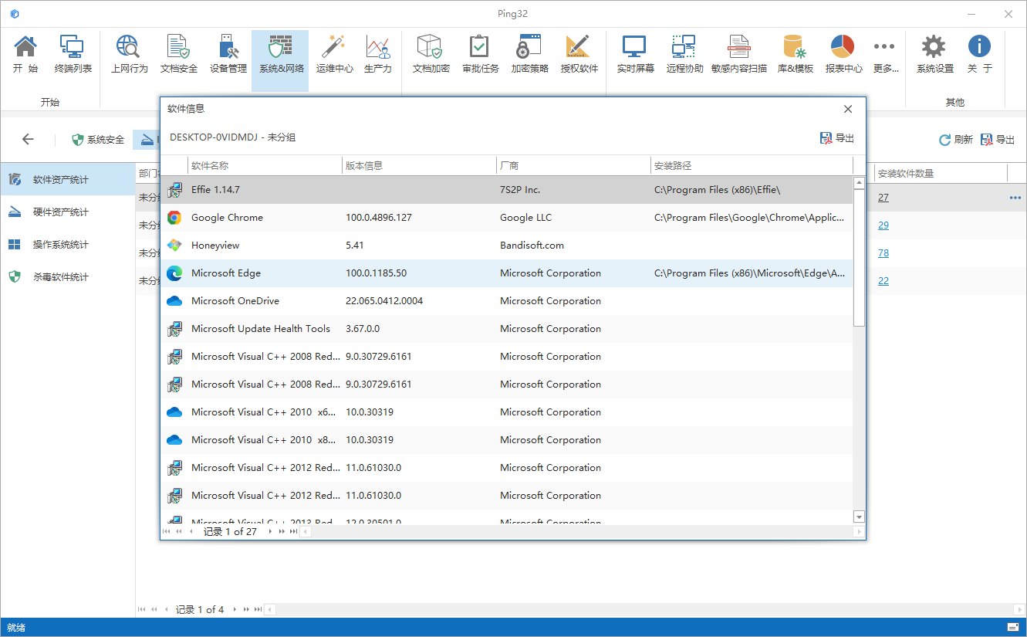Screen dimensions: 1027x637
Task: Open 关于 about info
Action: coord(979,54)
